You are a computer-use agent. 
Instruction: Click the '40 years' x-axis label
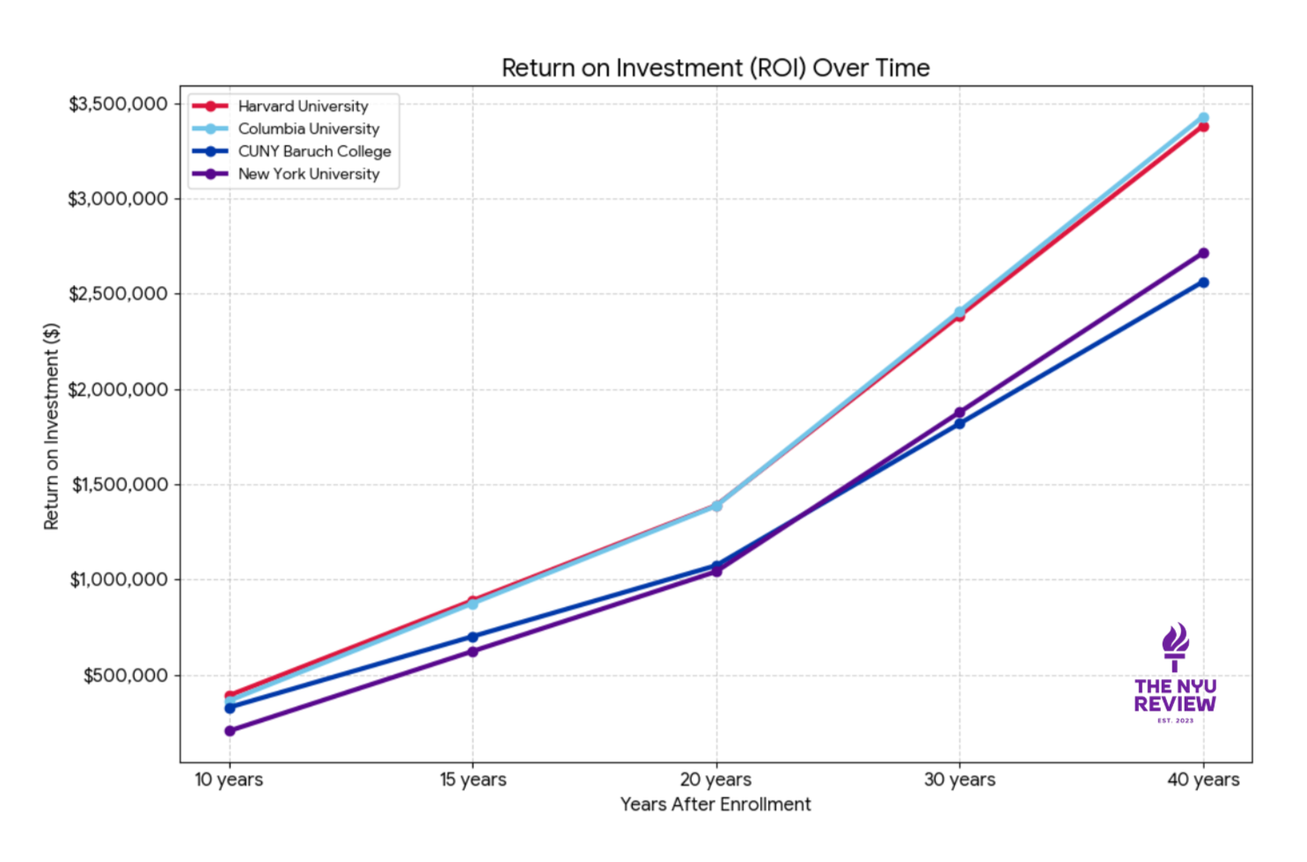tap(1203, 780)
